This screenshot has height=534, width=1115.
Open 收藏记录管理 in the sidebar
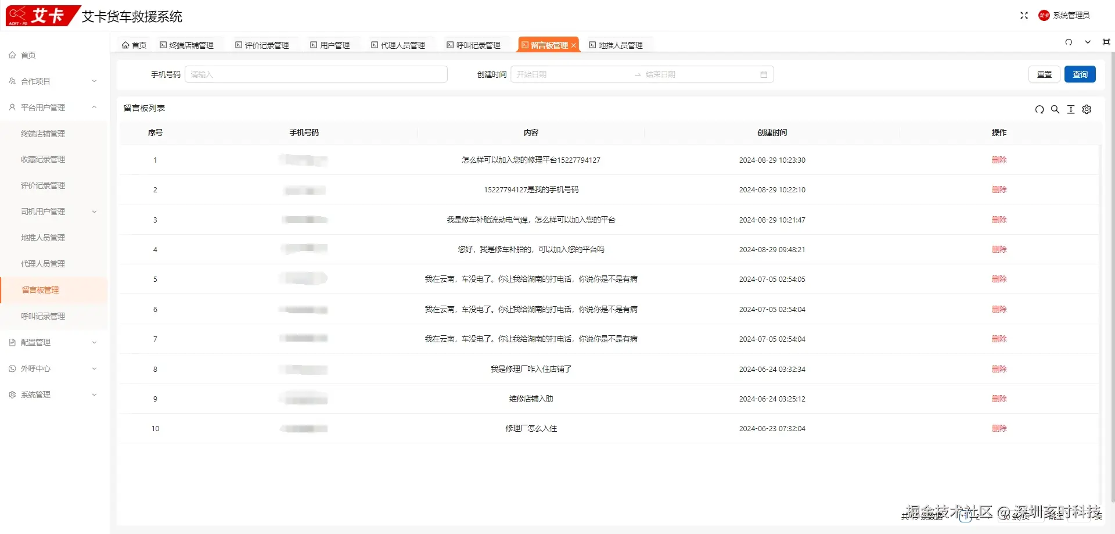coord(43,160)
